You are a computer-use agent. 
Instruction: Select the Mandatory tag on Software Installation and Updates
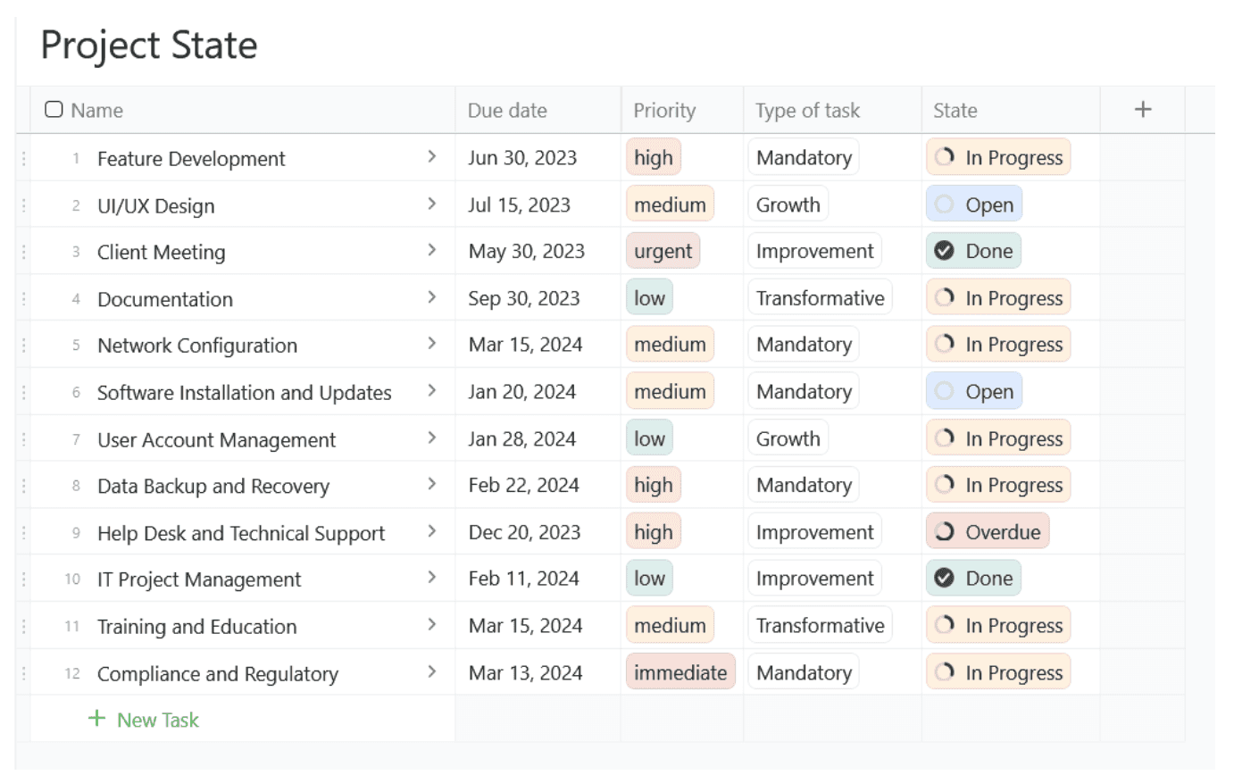tap(803, 391)
